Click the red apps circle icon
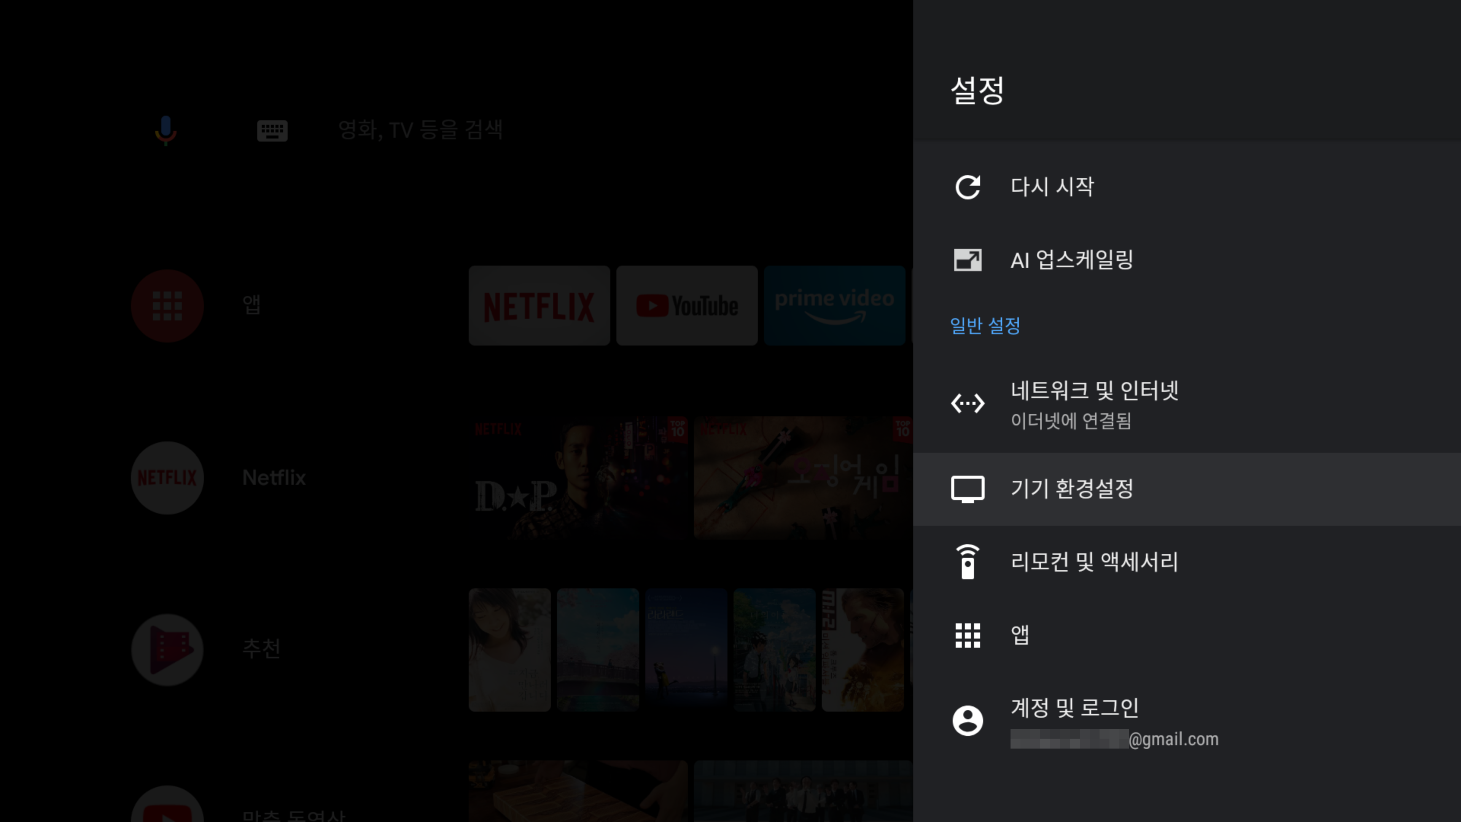 167,306
